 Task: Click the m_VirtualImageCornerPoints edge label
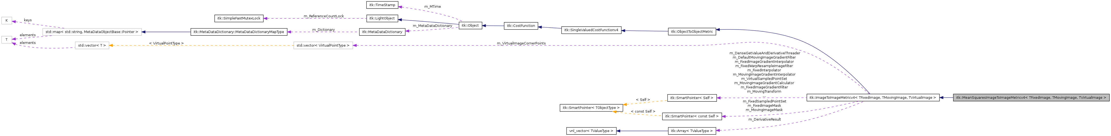(x=521, y=43)
